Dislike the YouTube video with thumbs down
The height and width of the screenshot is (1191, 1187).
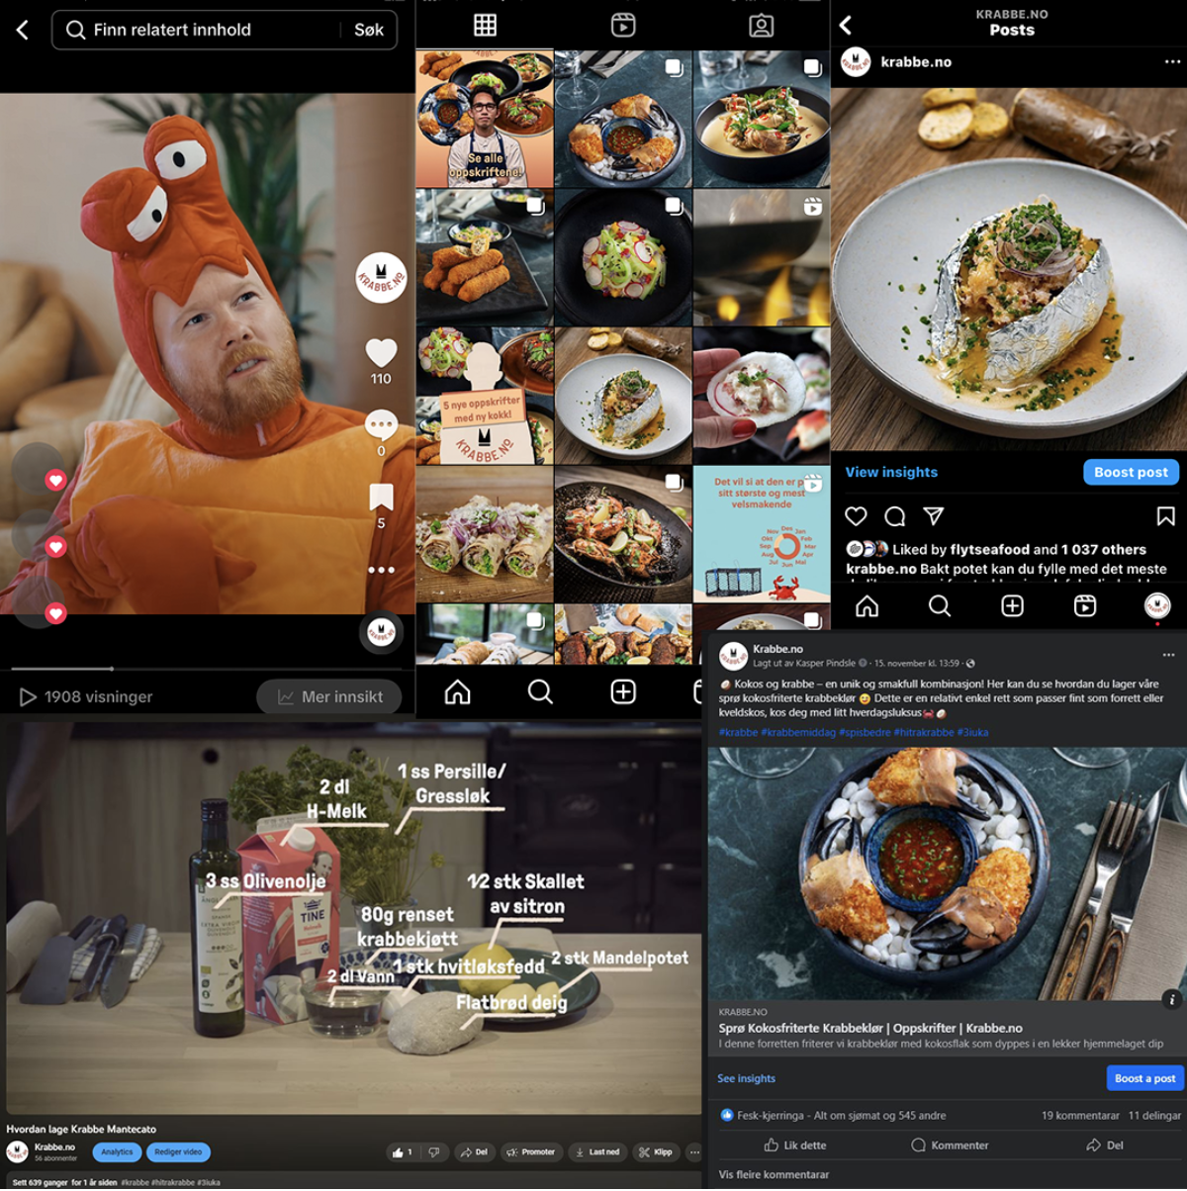click(x=433, y=1152)
